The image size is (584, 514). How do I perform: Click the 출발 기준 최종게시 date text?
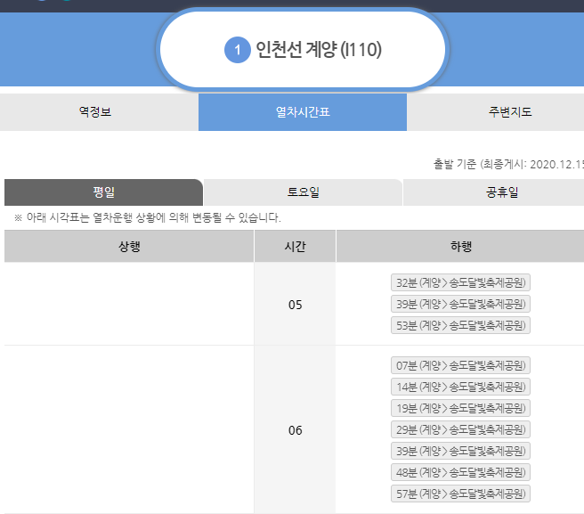click(508, 164)
